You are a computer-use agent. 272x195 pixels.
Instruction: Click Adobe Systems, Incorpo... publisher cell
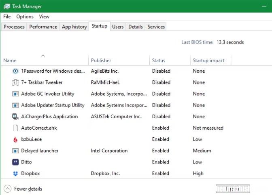119,94
